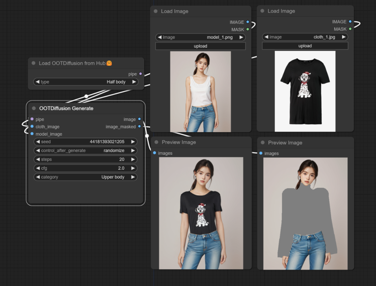Screen dimensions: 376x286
Task: Open the cloth_1.jpg image file dropdown
Action: [305, 37]
